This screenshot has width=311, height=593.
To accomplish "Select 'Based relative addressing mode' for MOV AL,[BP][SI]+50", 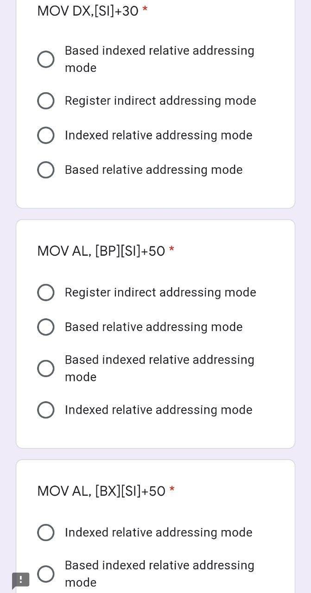I will [x=45, y=327].
